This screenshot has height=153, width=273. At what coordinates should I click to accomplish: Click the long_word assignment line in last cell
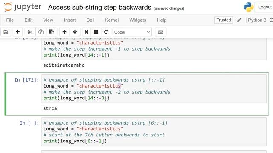pos(84,129)
